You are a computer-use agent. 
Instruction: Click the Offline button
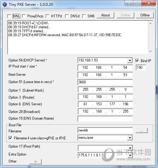(x=145, y=15)
